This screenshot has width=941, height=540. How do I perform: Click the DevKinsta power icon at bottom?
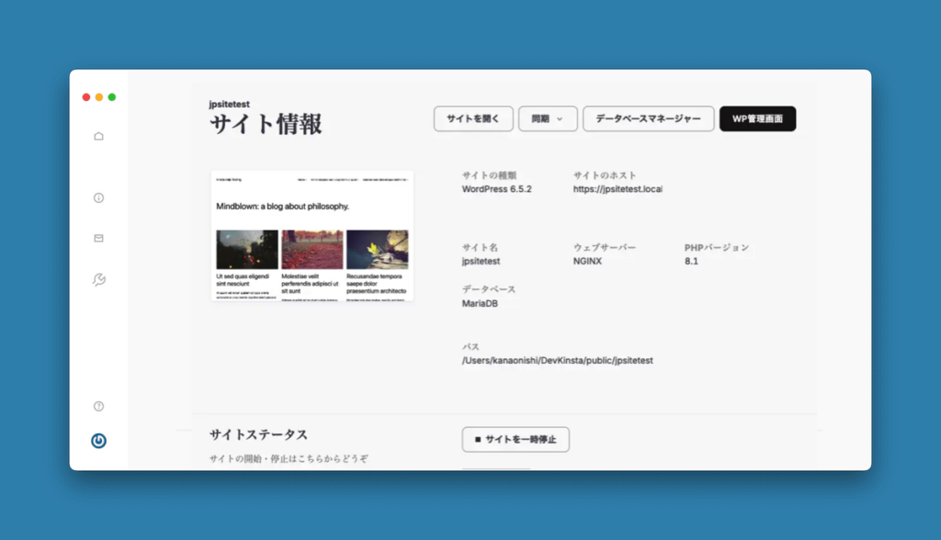click(x=98, y=440)
